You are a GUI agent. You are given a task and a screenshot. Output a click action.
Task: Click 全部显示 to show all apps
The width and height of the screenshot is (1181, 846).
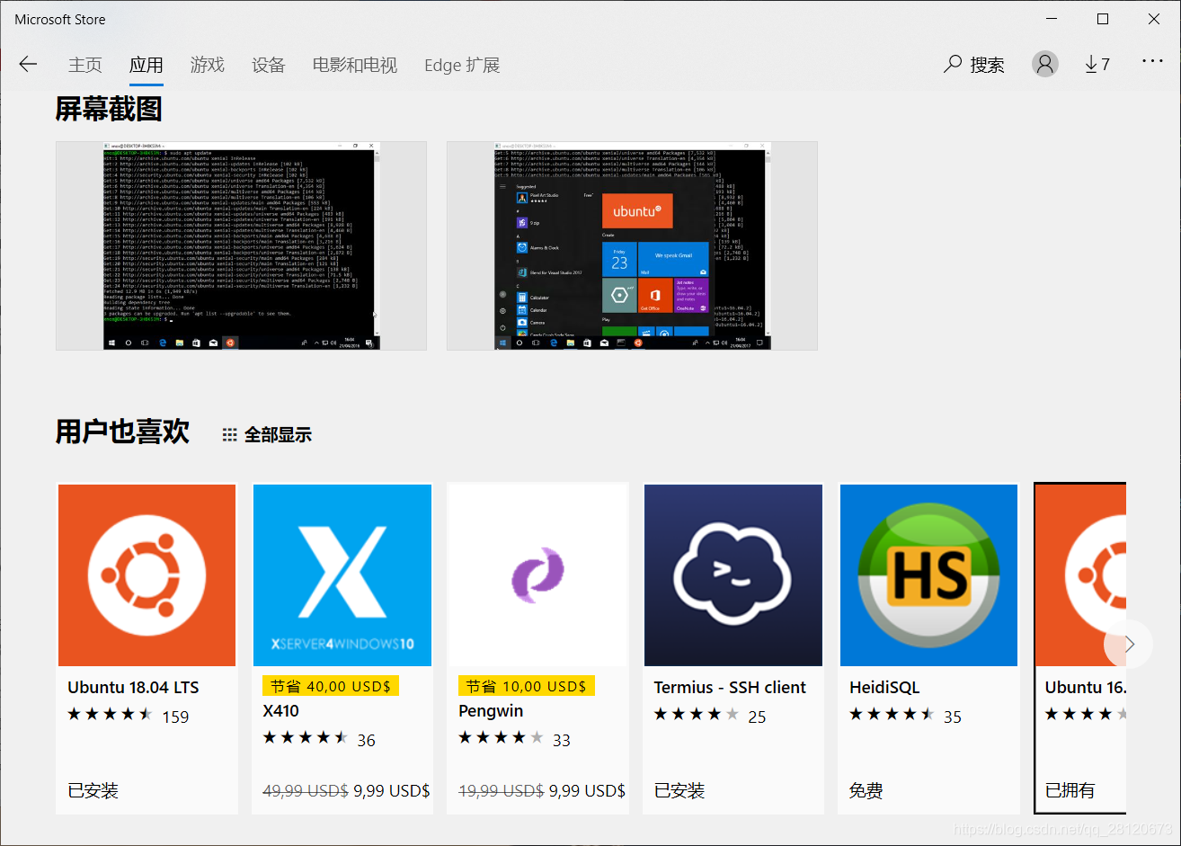267,435
